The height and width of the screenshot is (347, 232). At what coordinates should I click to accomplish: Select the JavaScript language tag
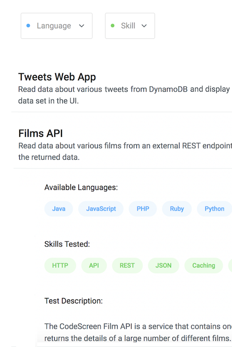[x=101, y=209]
